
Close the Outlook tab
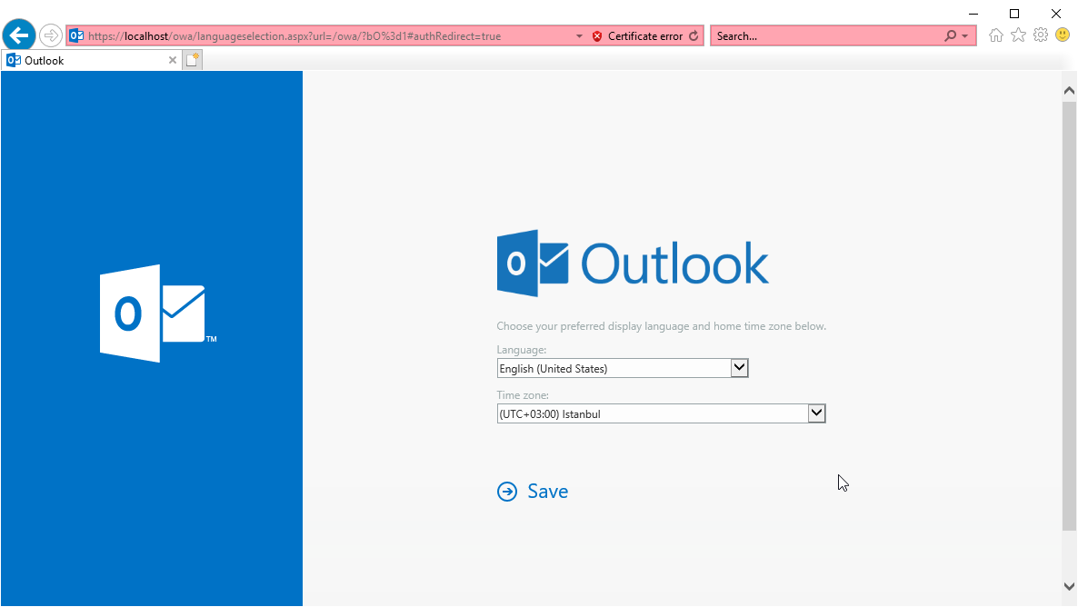(173, 61)
